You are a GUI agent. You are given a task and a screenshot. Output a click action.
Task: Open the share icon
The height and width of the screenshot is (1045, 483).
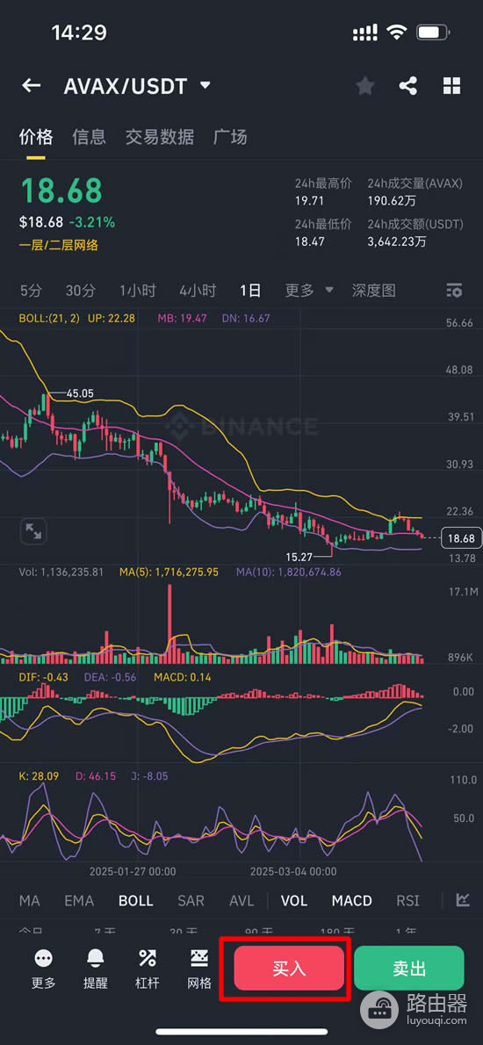[x=407, y=85]
